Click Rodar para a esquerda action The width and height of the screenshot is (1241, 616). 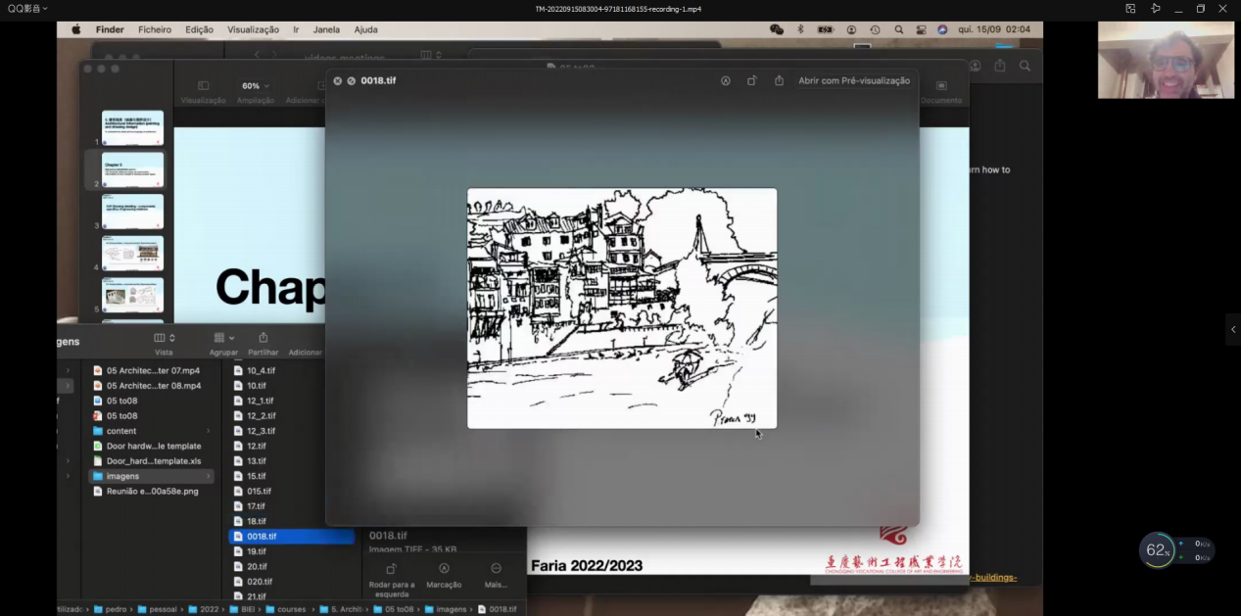pyautogui.click(x=392, y=579)
